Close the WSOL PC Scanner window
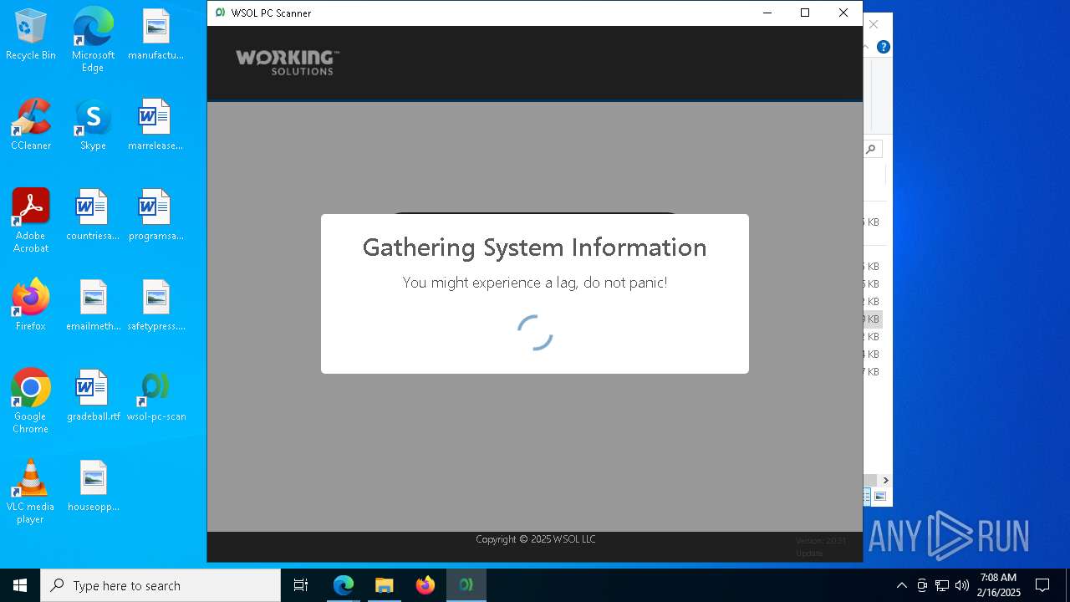The width and height of the screenshot is (1070, 602). coord(843,13)
